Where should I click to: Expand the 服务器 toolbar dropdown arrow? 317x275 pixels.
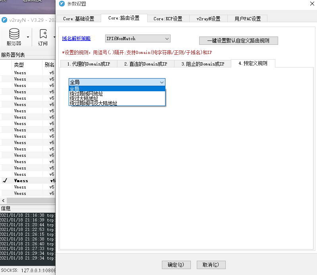tap(28, 37)
